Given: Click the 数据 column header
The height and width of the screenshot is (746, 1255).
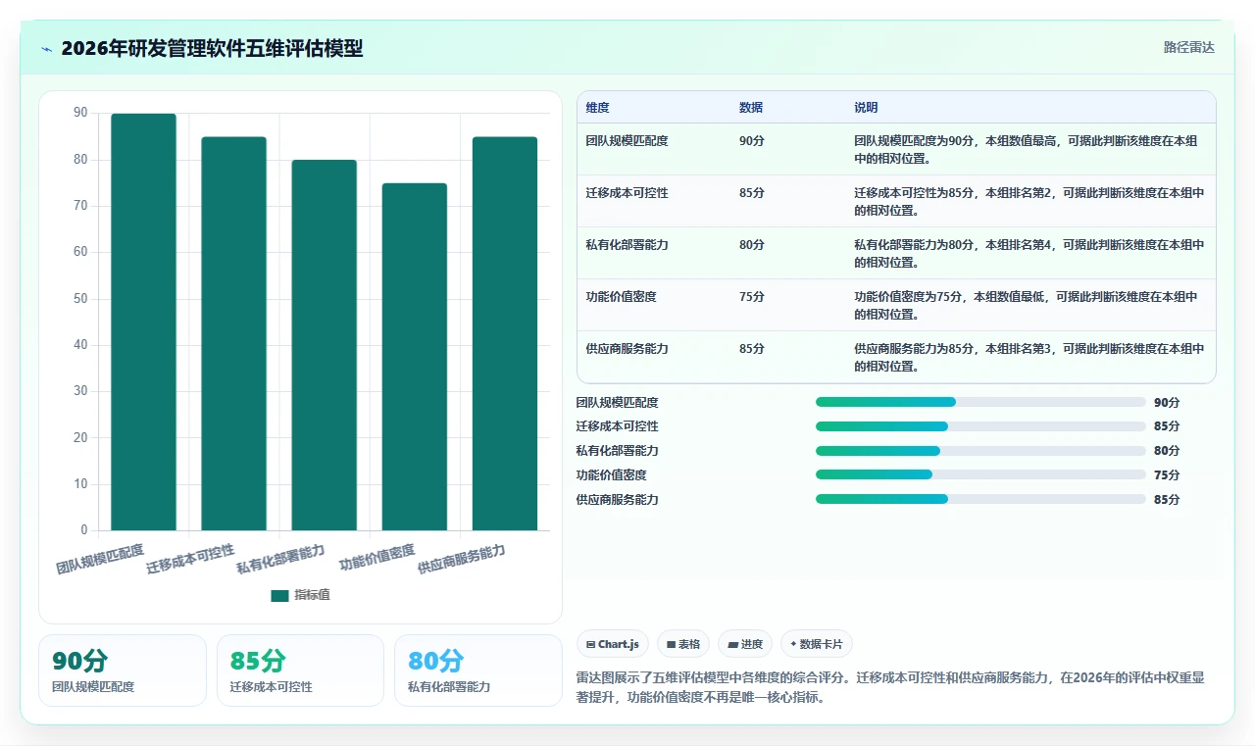Looking at the screenshot, I should (751, 108).
